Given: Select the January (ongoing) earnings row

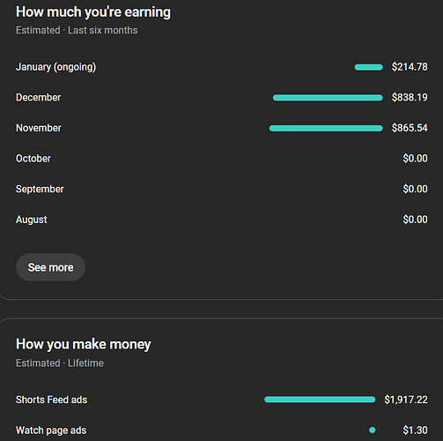Looking at the screenshot, I should 222,67.
